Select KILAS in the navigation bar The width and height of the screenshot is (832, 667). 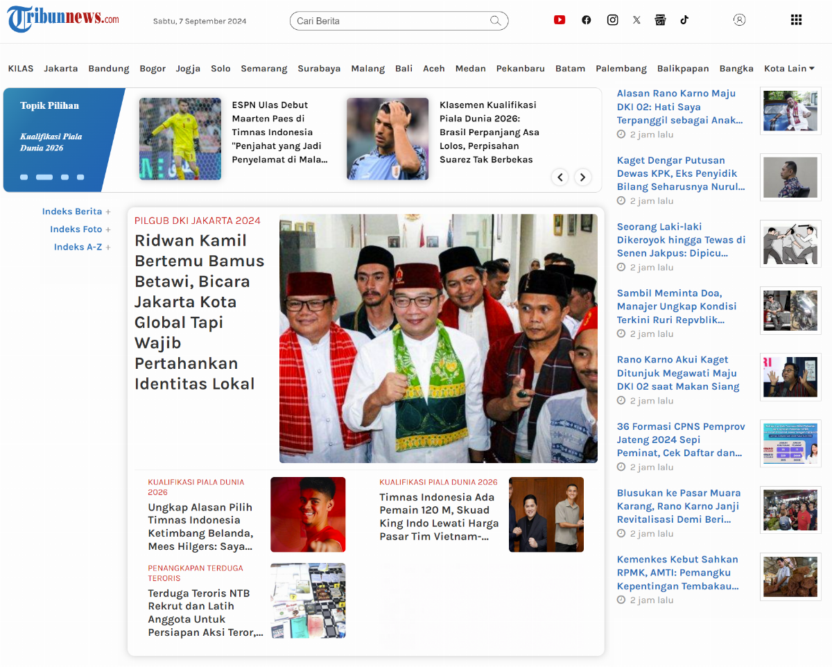pos(20,68)
